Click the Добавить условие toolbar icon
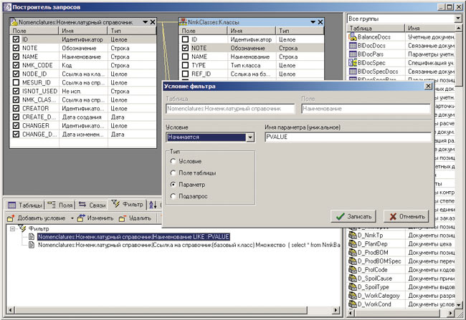Image resolution: width=466 pixels, height=320 pixels. click(x=11, y=218)
